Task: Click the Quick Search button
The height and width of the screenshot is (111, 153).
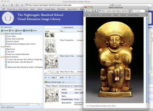Action: pos(68,27)
